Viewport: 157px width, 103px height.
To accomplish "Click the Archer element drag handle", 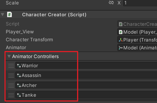I will (11, 85).
